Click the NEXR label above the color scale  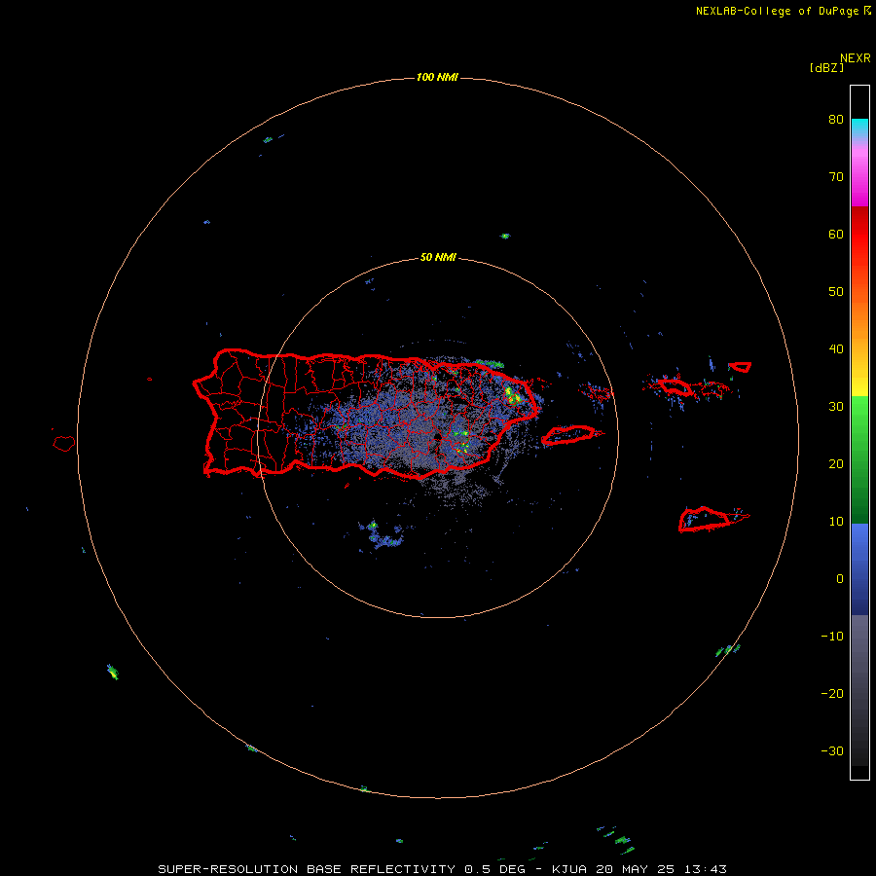[x=856, y=58]
